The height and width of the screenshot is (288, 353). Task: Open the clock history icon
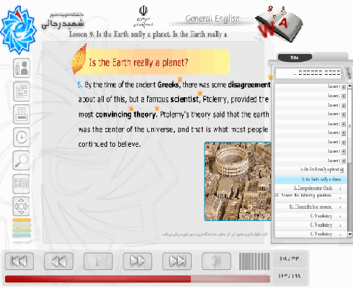tap(22, 138)
